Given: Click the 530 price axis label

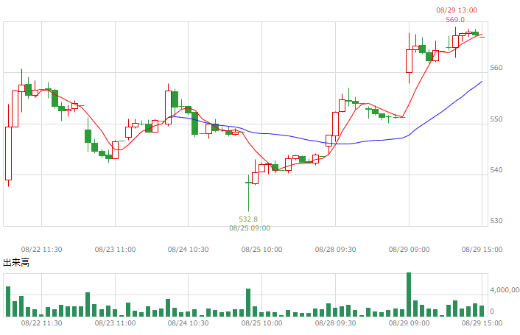Looking at the screenshot, I should (496, 221).
